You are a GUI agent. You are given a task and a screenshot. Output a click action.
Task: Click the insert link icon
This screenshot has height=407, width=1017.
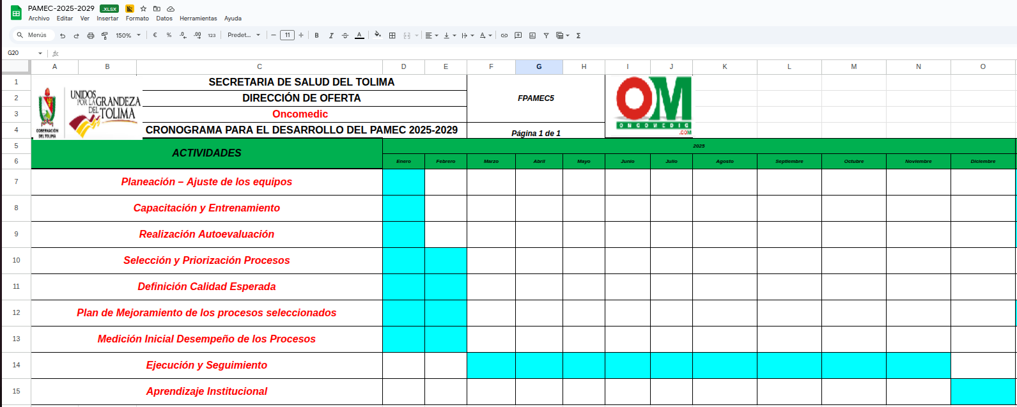tap(504, 36)
